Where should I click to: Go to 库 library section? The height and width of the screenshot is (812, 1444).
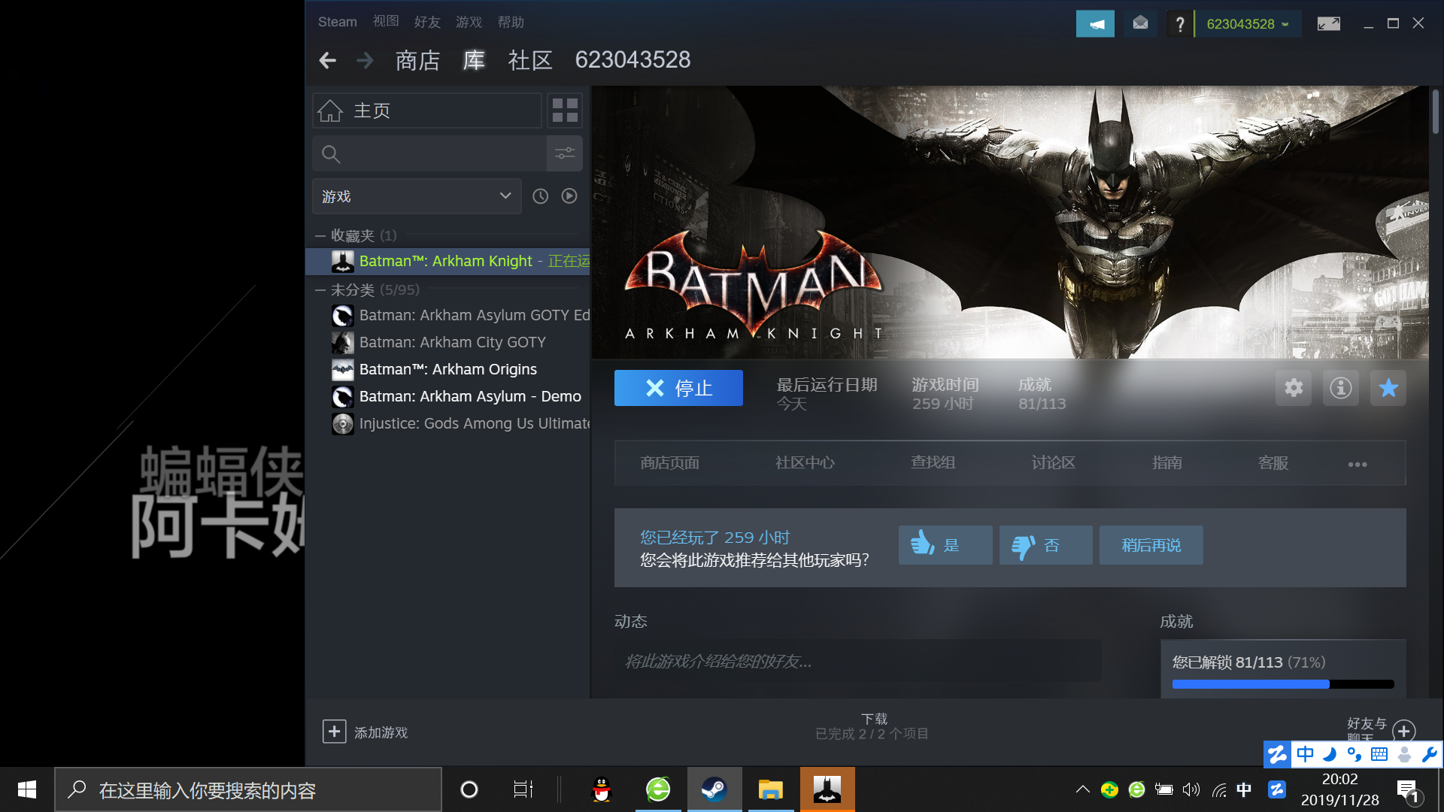pos(474,60)
